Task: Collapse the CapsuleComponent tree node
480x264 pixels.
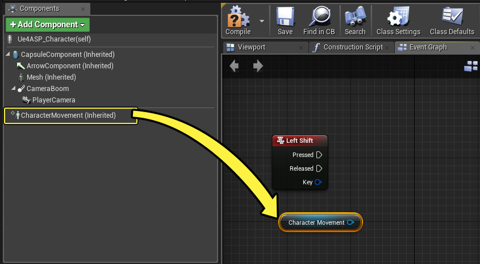Action: (8, 54)
